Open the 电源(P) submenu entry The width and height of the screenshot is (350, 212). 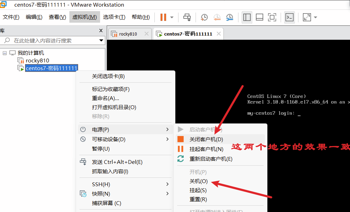tap(125, 129)
